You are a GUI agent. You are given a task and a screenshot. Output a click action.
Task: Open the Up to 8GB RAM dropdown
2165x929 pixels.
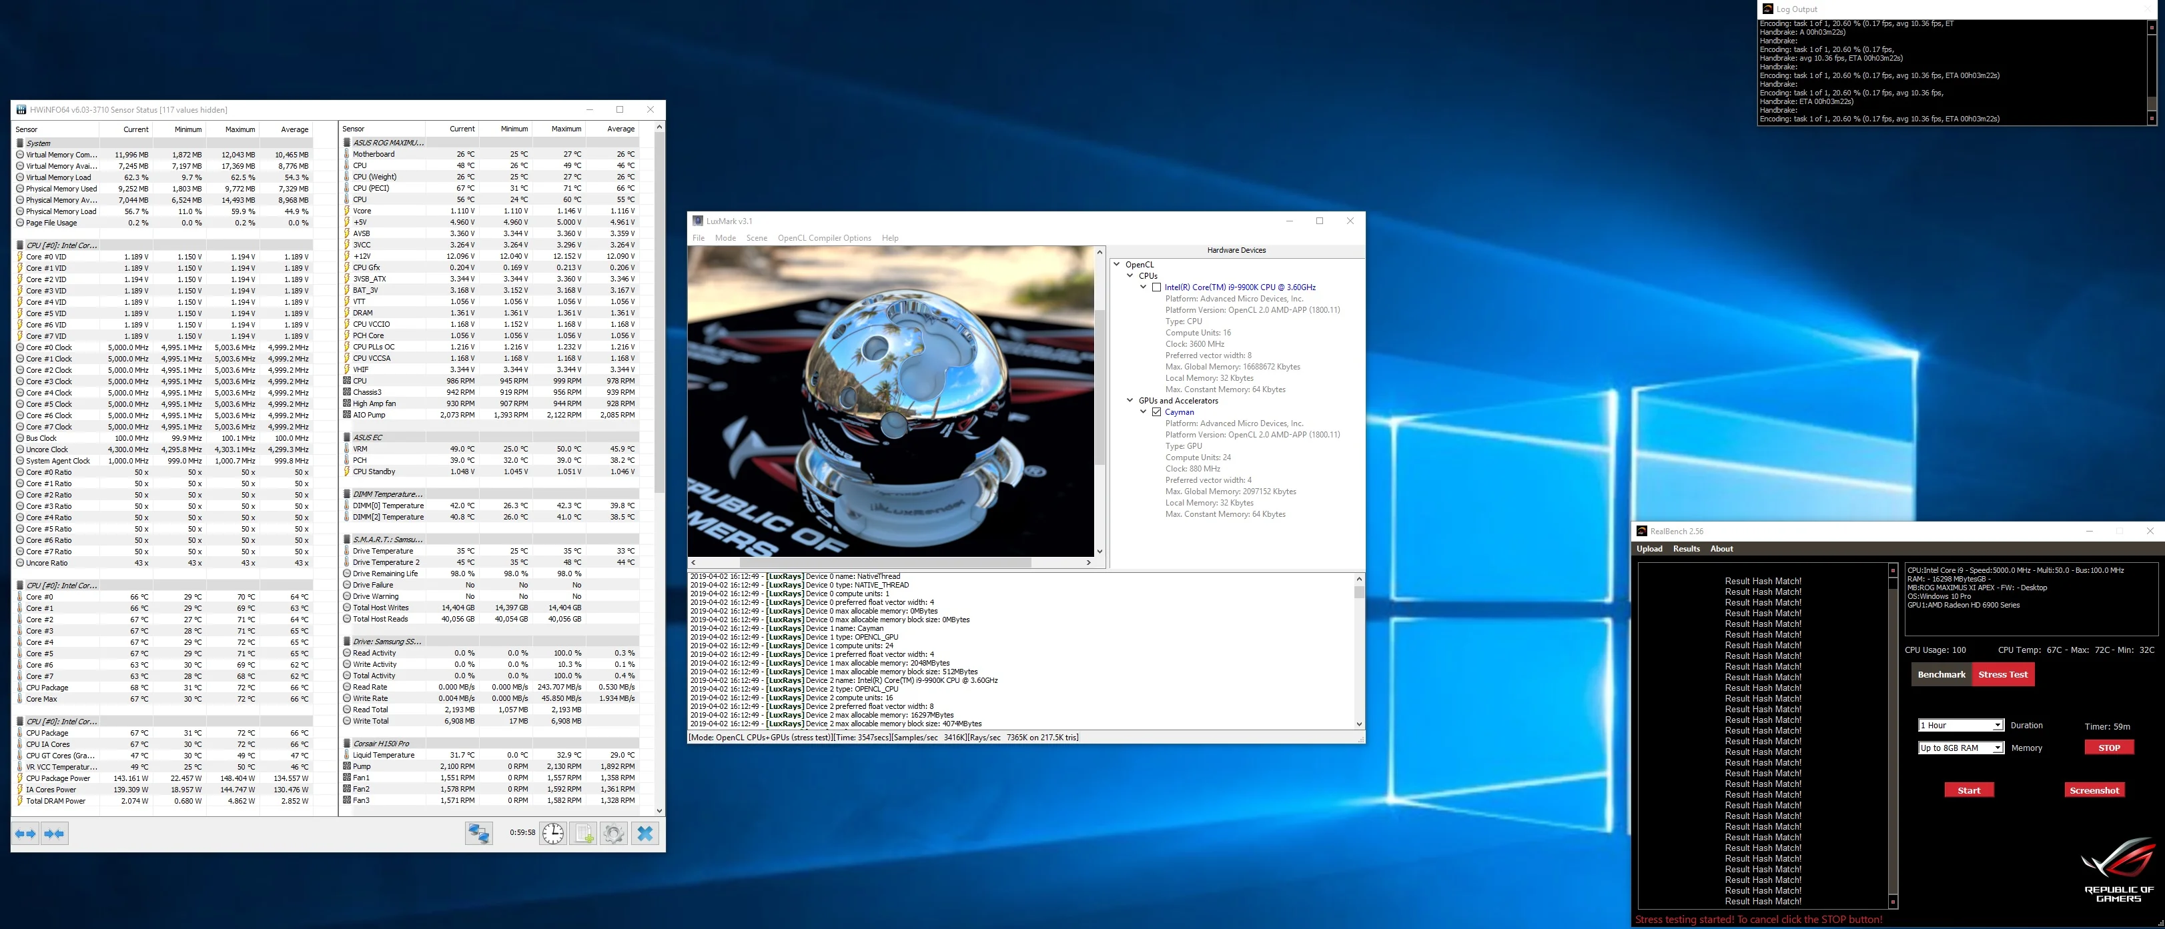[1961, 748]
